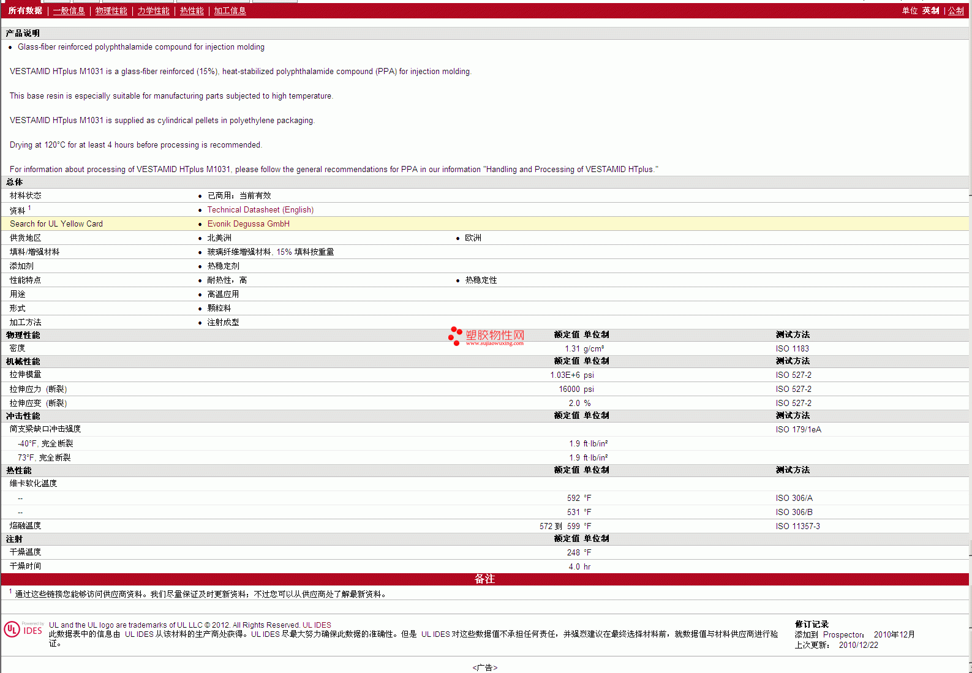972x673 pixels.
Task: Select the 材料状态 row label
Action: (25, 196)
